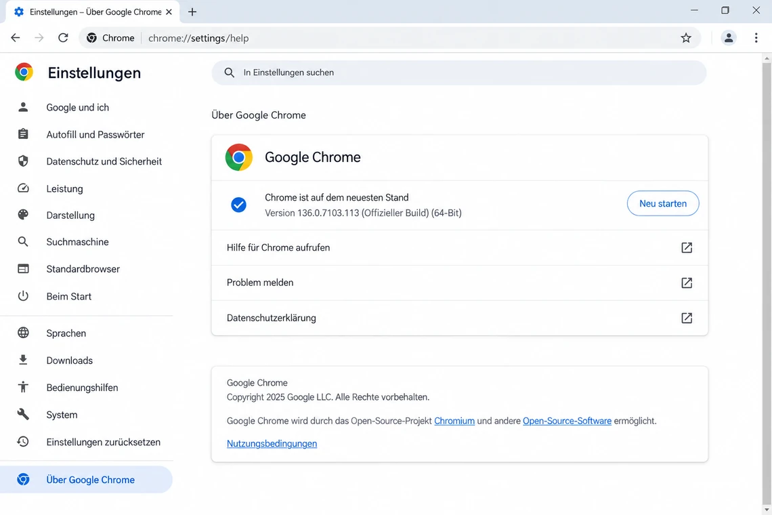This screenshot has width=772, height=515.
Task: Click the globe icon beside Sprachen
Action: tap(23, 333)
